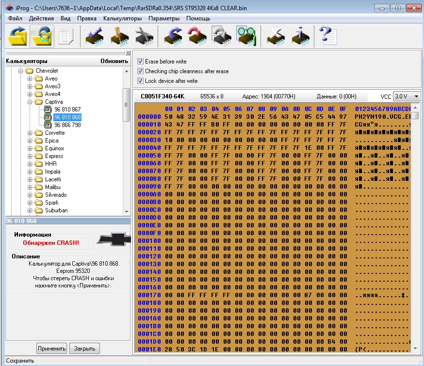The height and width of the screenshot is (366, 424).
Task: Click the tree scrollbar up arrow
Action: coord(127,71)
